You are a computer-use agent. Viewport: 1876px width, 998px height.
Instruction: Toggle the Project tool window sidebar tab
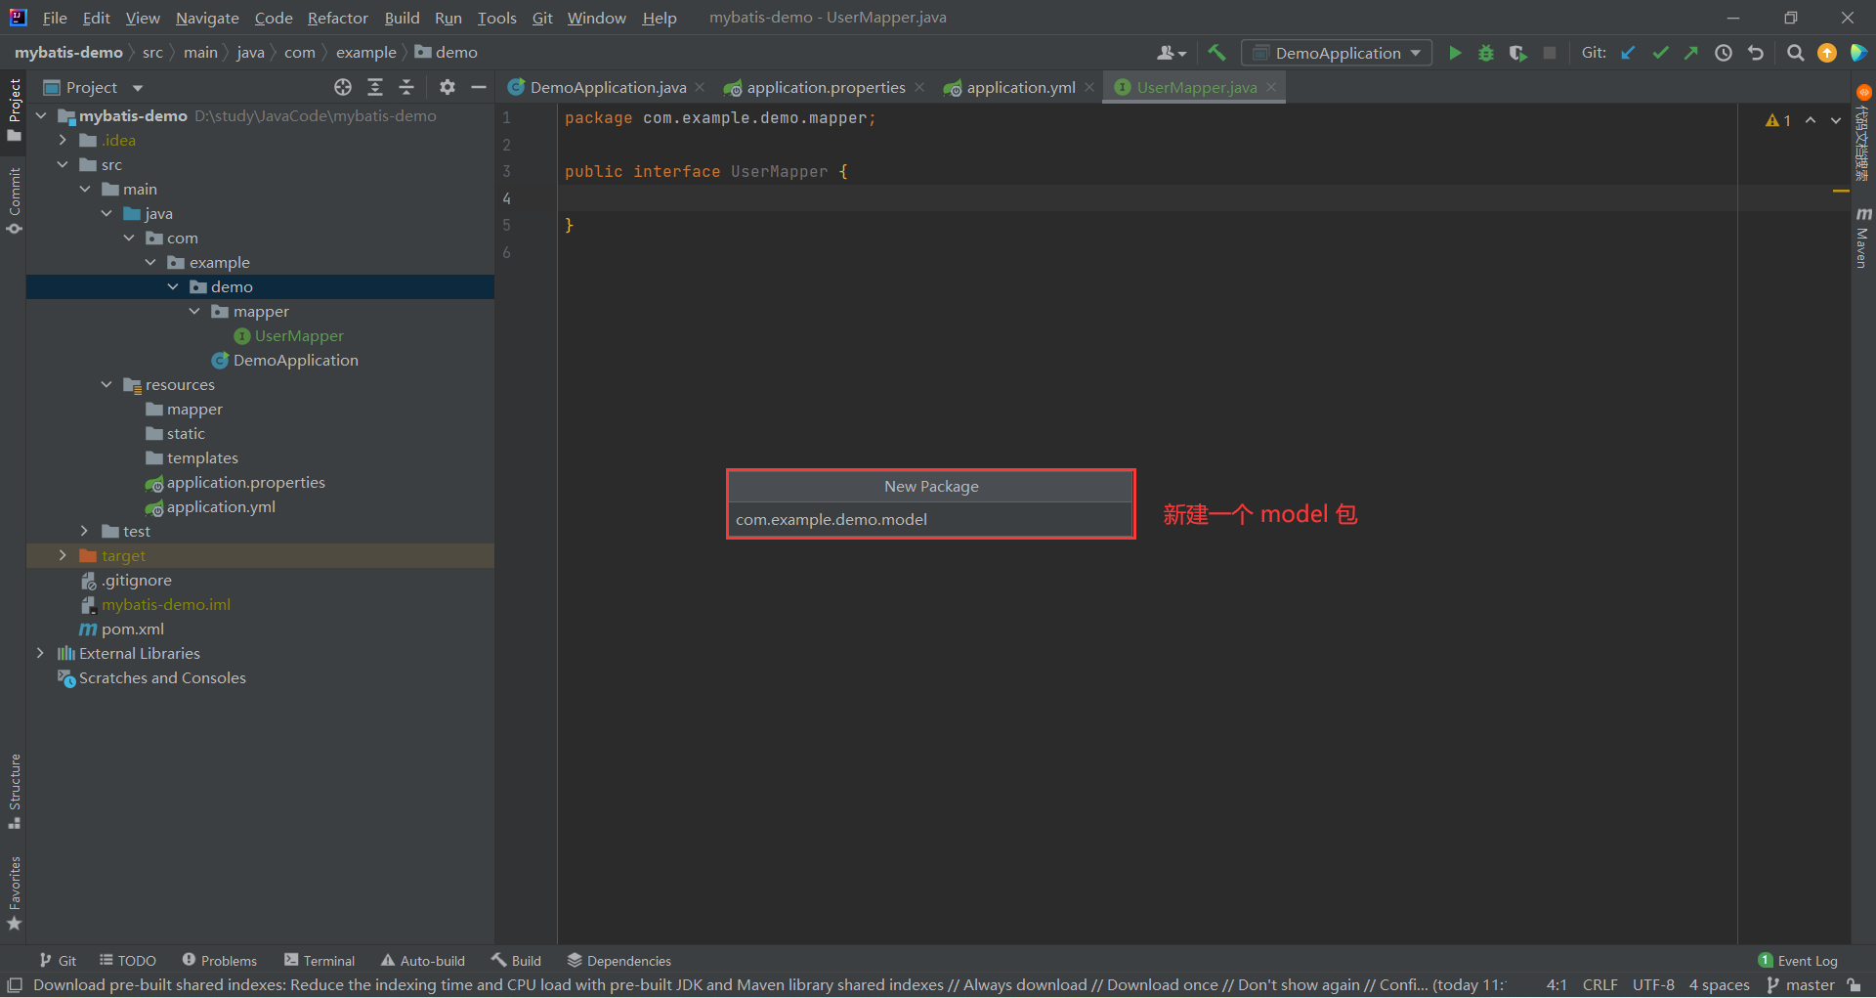(x=14, y=109)
